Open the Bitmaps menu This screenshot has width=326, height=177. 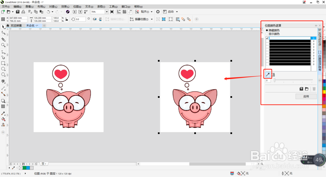(77, 7)
